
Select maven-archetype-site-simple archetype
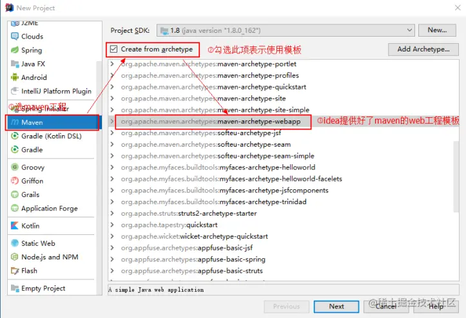(x=215, y=110)
